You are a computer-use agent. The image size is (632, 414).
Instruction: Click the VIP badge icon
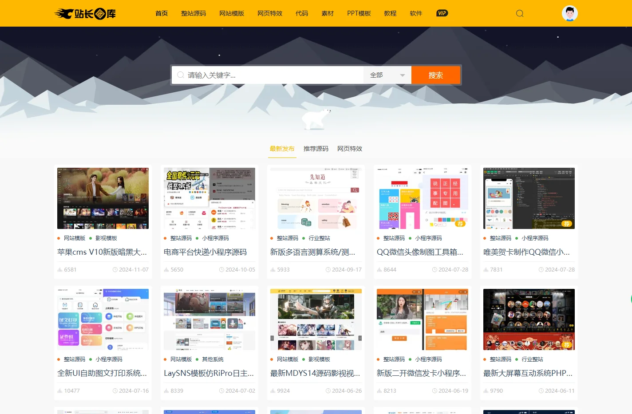tap(442, 13)
